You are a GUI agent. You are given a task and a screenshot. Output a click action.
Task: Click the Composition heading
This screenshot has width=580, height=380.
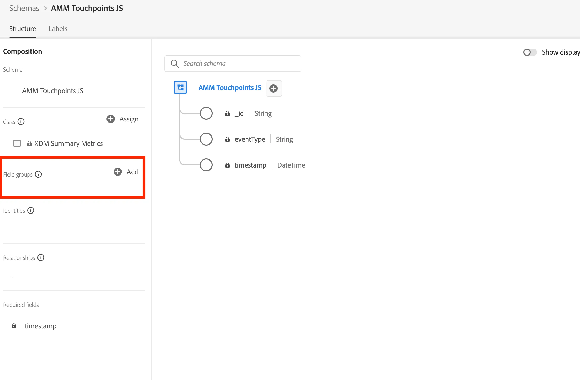click(22, 51)
